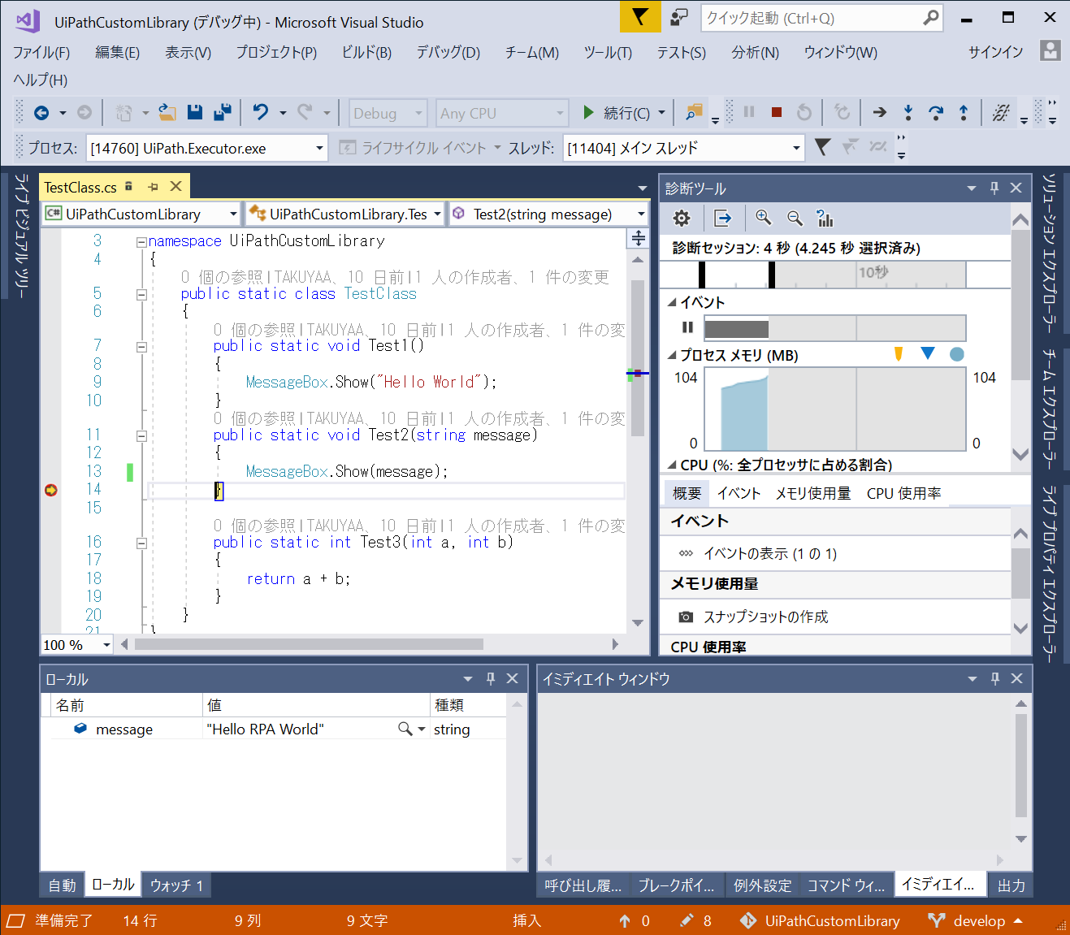Click the Step Into arrow icon
The image size is (1070, 935).
click(908, 113)
